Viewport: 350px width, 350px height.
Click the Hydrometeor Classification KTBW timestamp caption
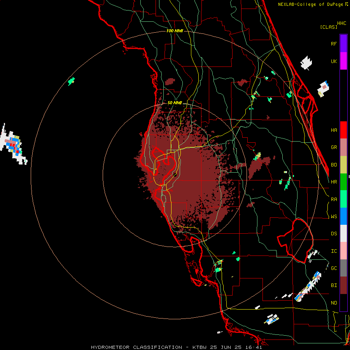pyautogui.click(x=177, y=347)
